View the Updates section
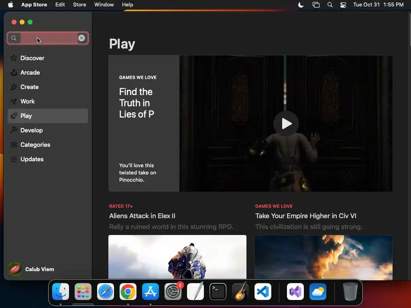Screen dimensions: 411x308 [x=48, y=159]
